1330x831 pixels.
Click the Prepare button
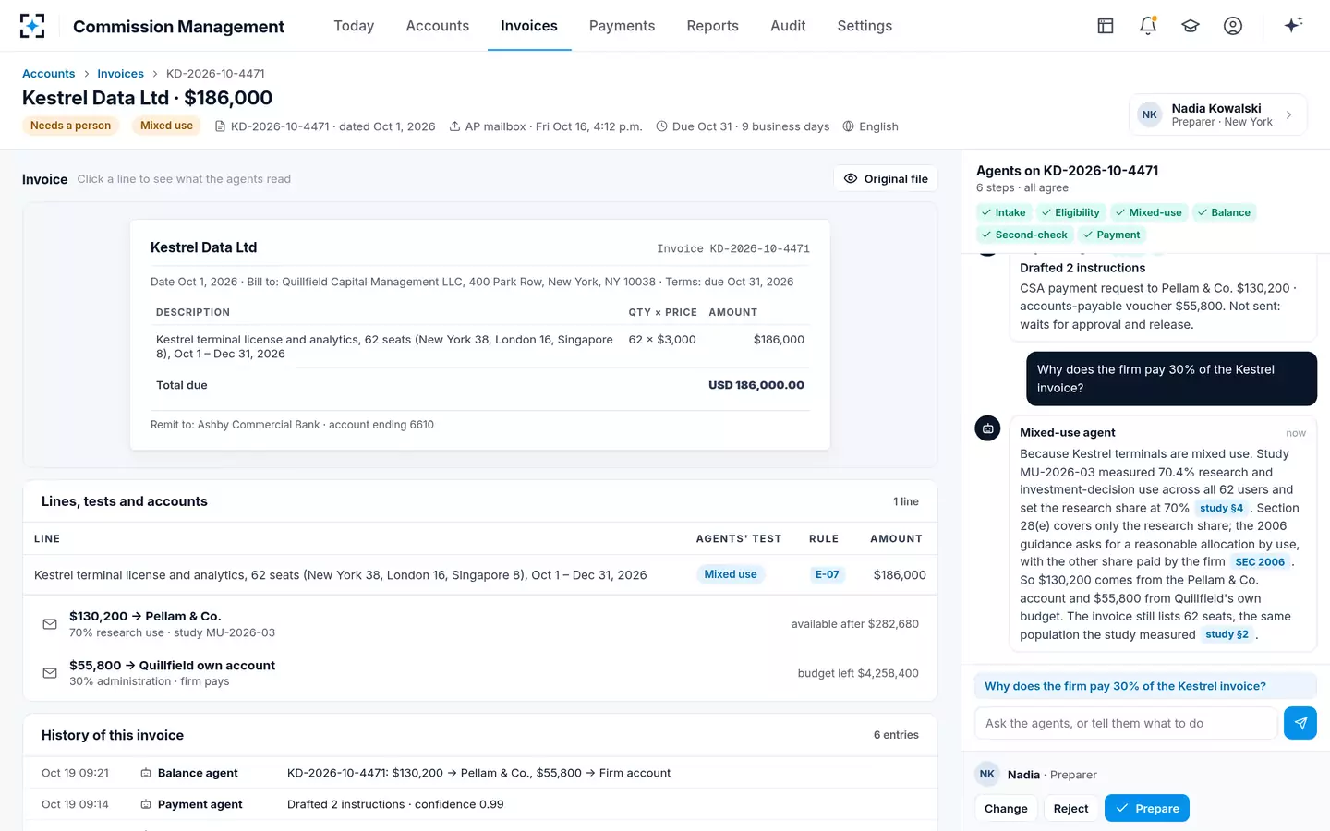1147,808
